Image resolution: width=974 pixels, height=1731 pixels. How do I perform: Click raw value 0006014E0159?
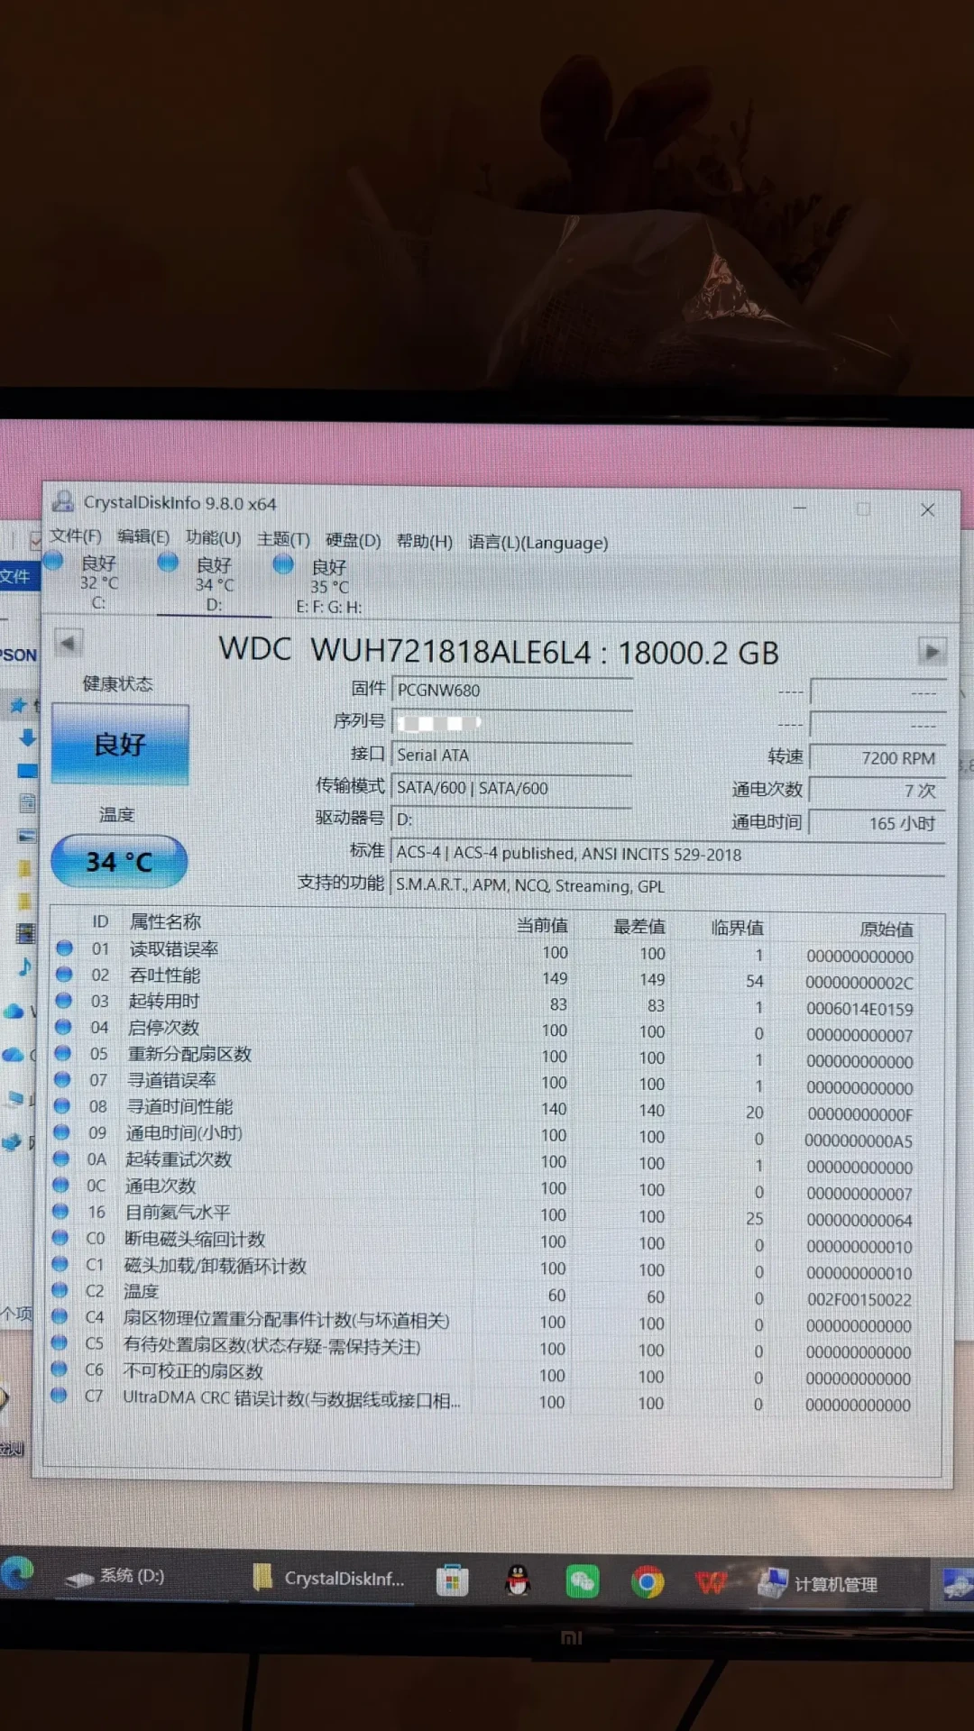tap(859, 1009)
